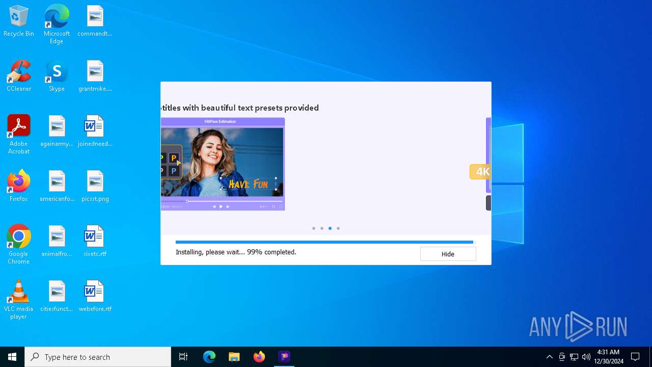Click the Hide button in installer

[448, 254]
